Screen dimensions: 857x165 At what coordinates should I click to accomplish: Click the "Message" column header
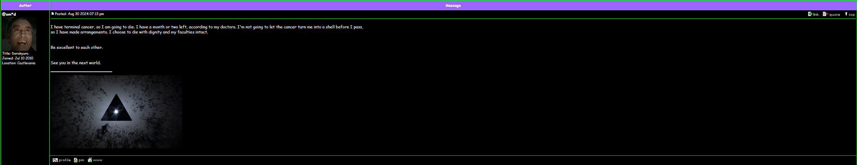click(453, 5)
